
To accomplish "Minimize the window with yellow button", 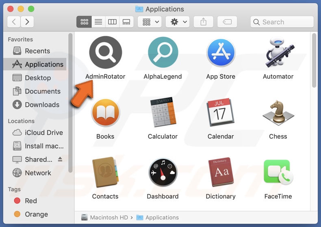I will tap(21, 9).
